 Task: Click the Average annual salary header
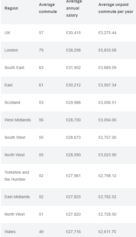pyautogui.click(x=74, y=8)
